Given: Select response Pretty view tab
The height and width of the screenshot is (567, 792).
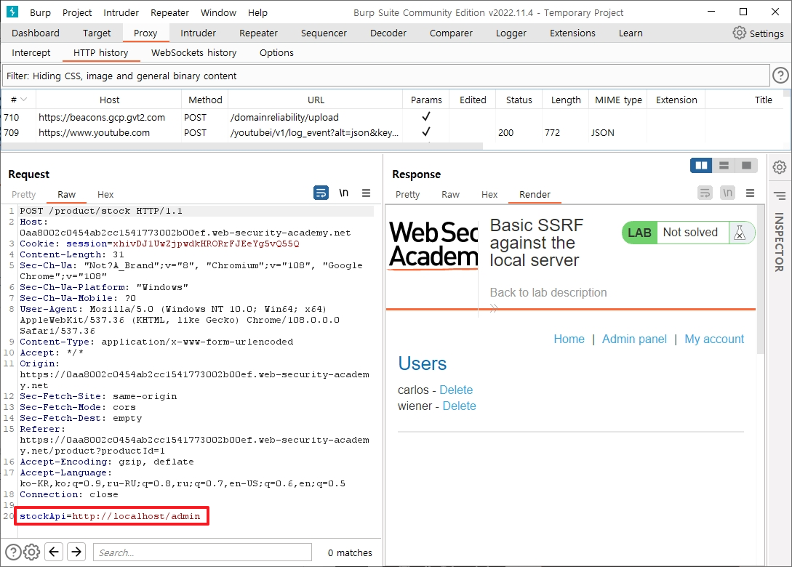Looking at the screenshot, I should coord(407,194).
